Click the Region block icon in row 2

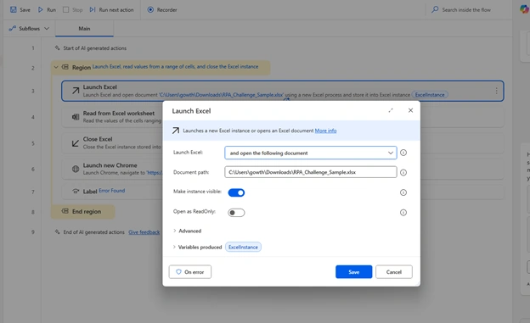pos(65,67)
